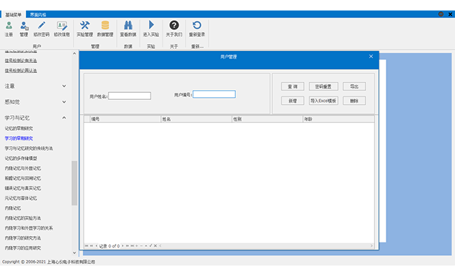This screenshot has width=455, height=276.
Task: Click the sidebar vertical scrollbar thumb
Action: (74, 183)
